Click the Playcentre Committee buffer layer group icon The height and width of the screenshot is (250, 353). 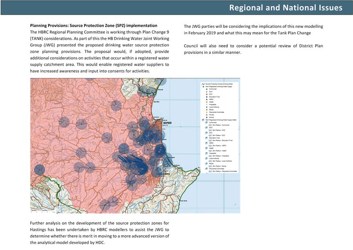(207, 168)
